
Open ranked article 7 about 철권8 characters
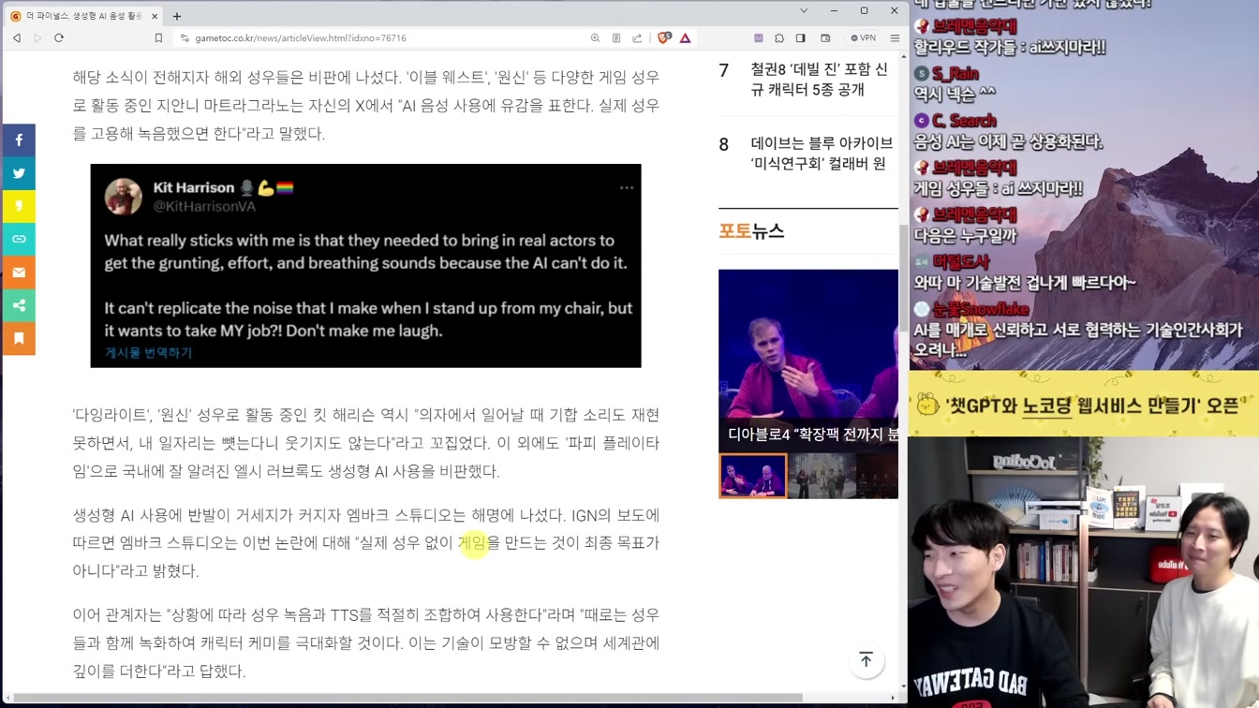tap(820, 80)
